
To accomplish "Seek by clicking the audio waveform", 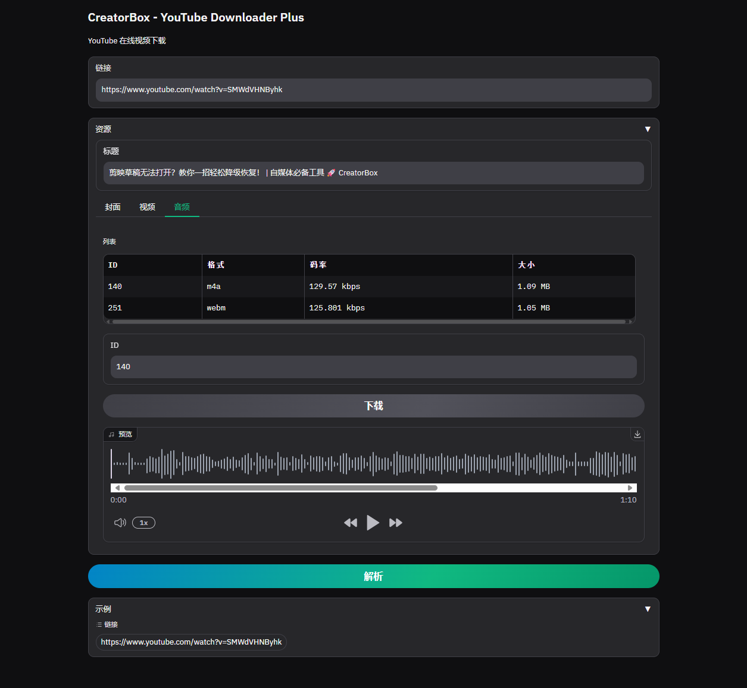I will click(374, 464).
